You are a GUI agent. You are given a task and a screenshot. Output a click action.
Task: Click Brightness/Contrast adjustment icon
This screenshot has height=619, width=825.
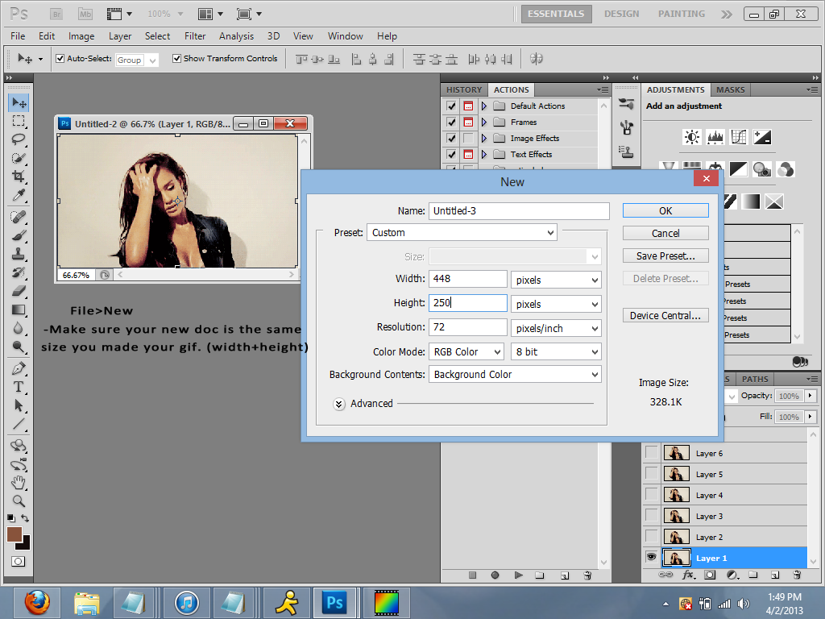point(692,137)
